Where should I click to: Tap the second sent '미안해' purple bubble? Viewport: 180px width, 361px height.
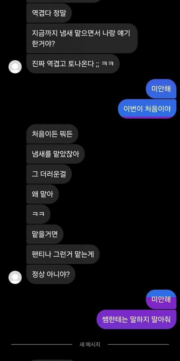161,299
